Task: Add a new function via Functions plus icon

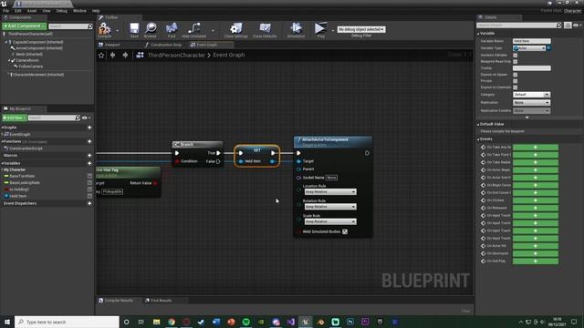Action: click(89, 142)
